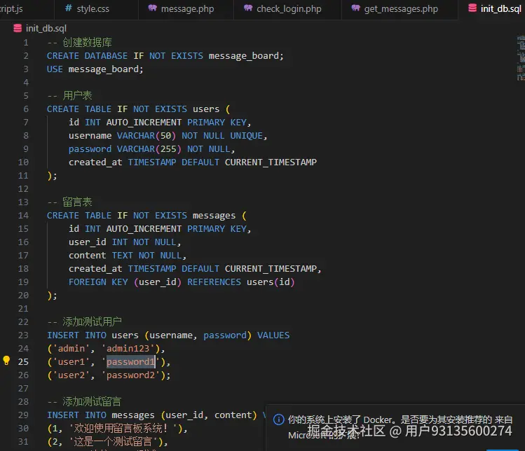Click line number 19 in the gutter
This screenshot has width=525, height=451.
tap(23, 282)
